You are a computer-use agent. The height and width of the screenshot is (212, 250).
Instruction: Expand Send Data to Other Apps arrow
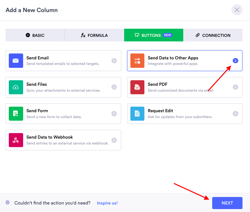235,61
